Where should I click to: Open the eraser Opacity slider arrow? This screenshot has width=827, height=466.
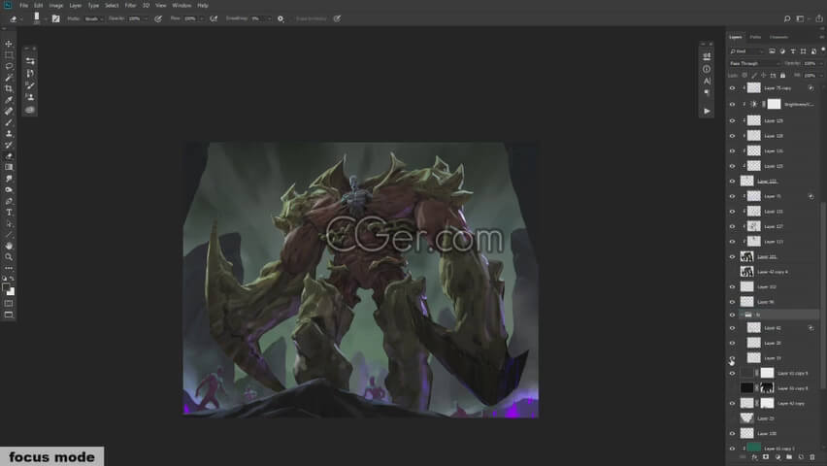(x=145, y=18)
